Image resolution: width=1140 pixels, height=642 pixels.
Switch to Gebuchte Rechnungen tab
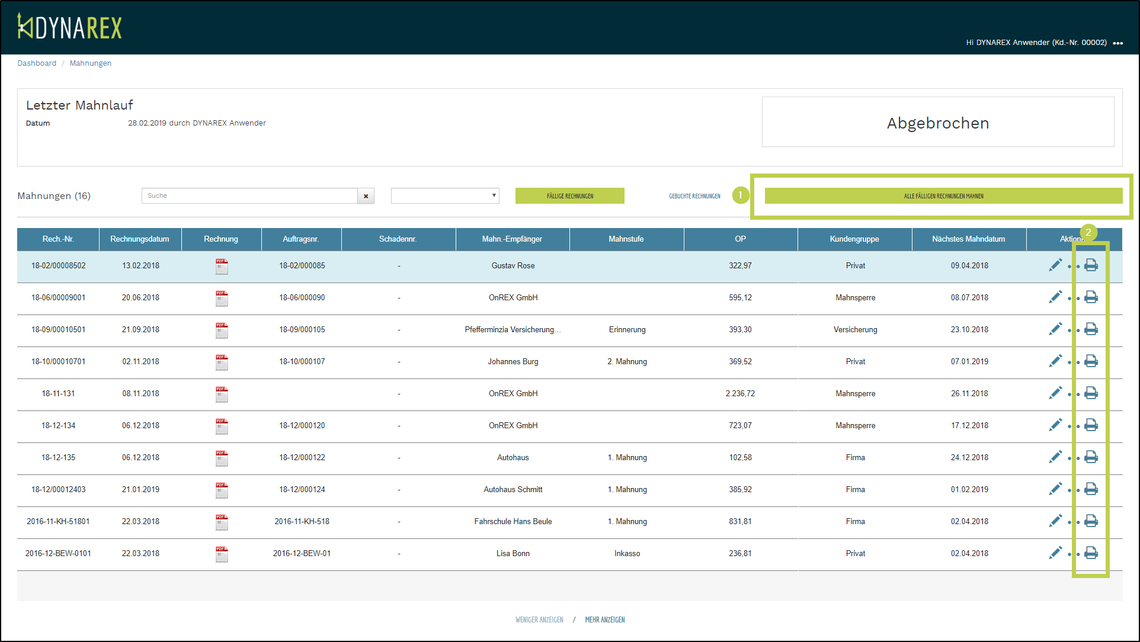coord(694,196)
